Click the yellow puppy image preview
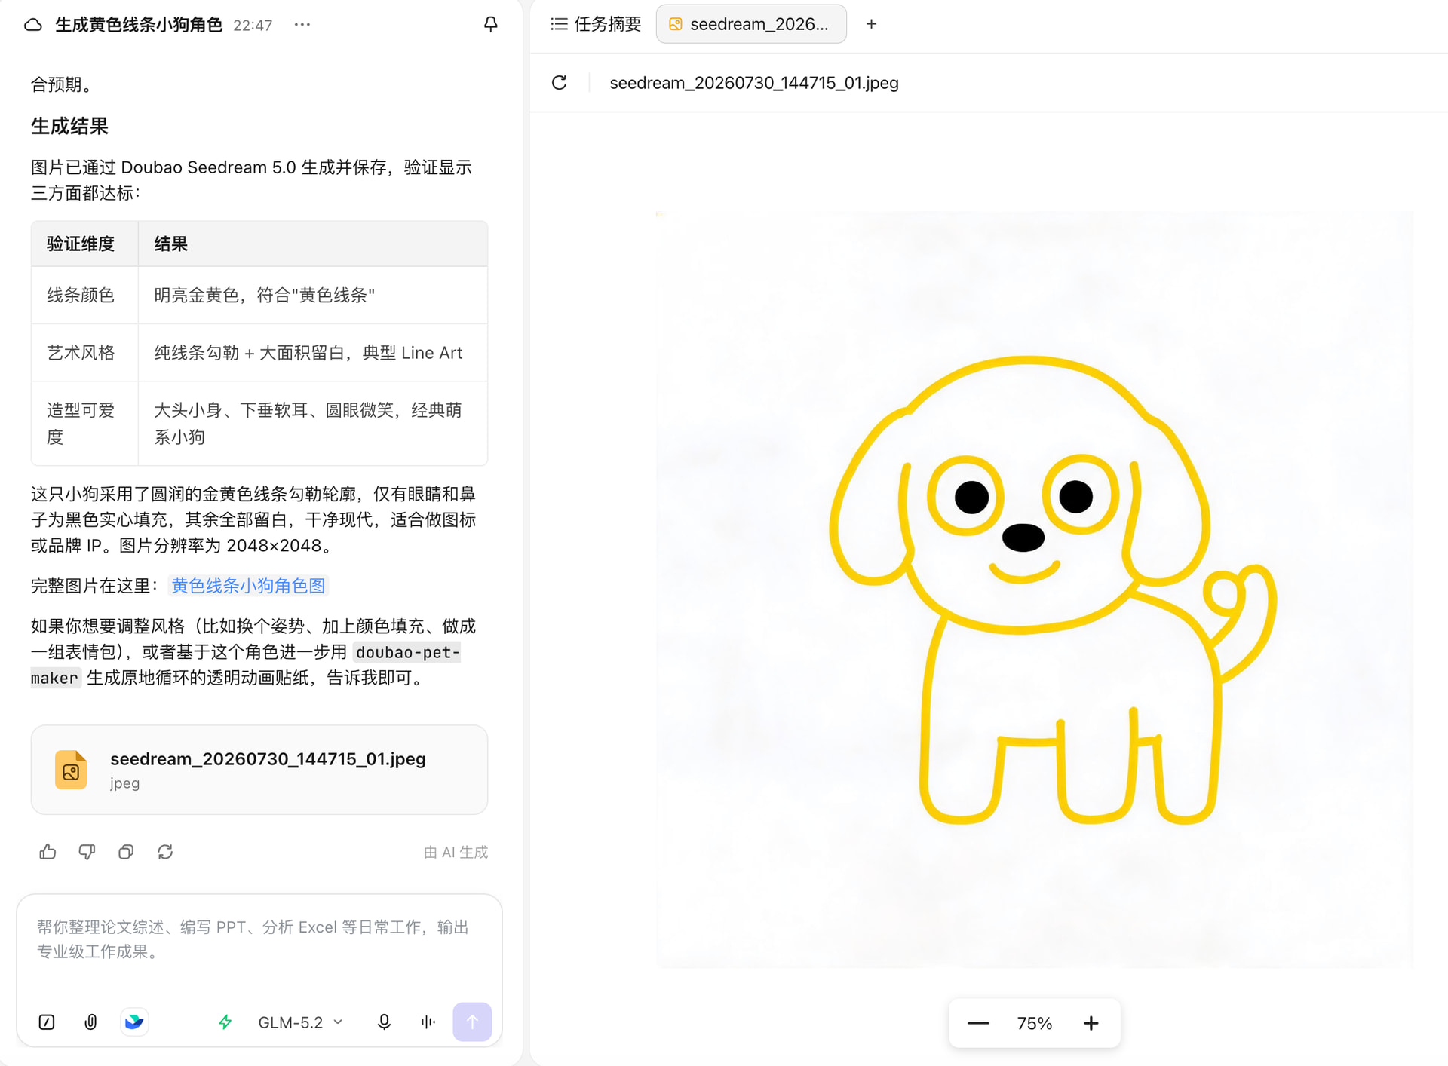Viewport: 1448px width, 1066px height. coord(1035,590)
